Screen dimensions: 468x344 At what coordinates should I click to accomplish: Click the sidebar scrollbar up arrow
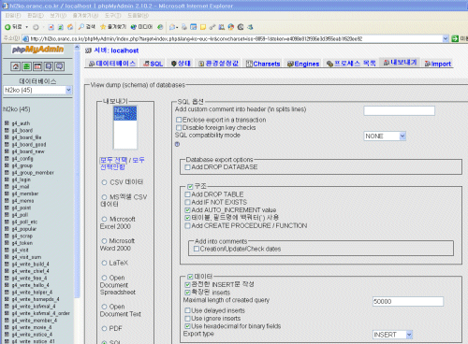(77, 48)
